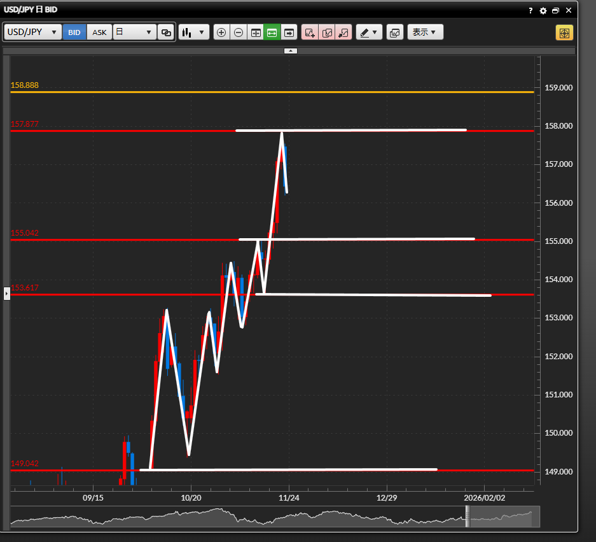Click the add indicator icon (pink)
Viewport: 596px width, 542px height.
310,32
